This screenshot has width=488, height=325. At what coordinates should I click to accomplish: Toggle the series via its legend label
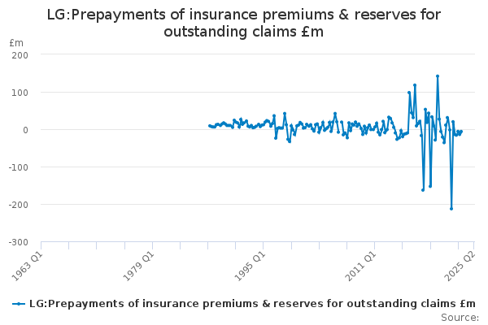pyautogui.click(x=252, y=304)
